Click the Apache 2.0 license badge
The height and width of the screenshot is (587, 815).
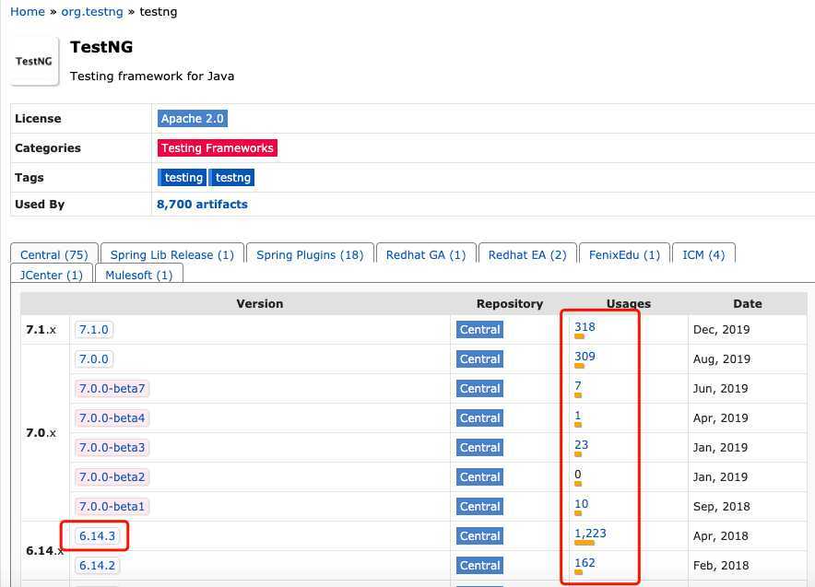point(193,119)
